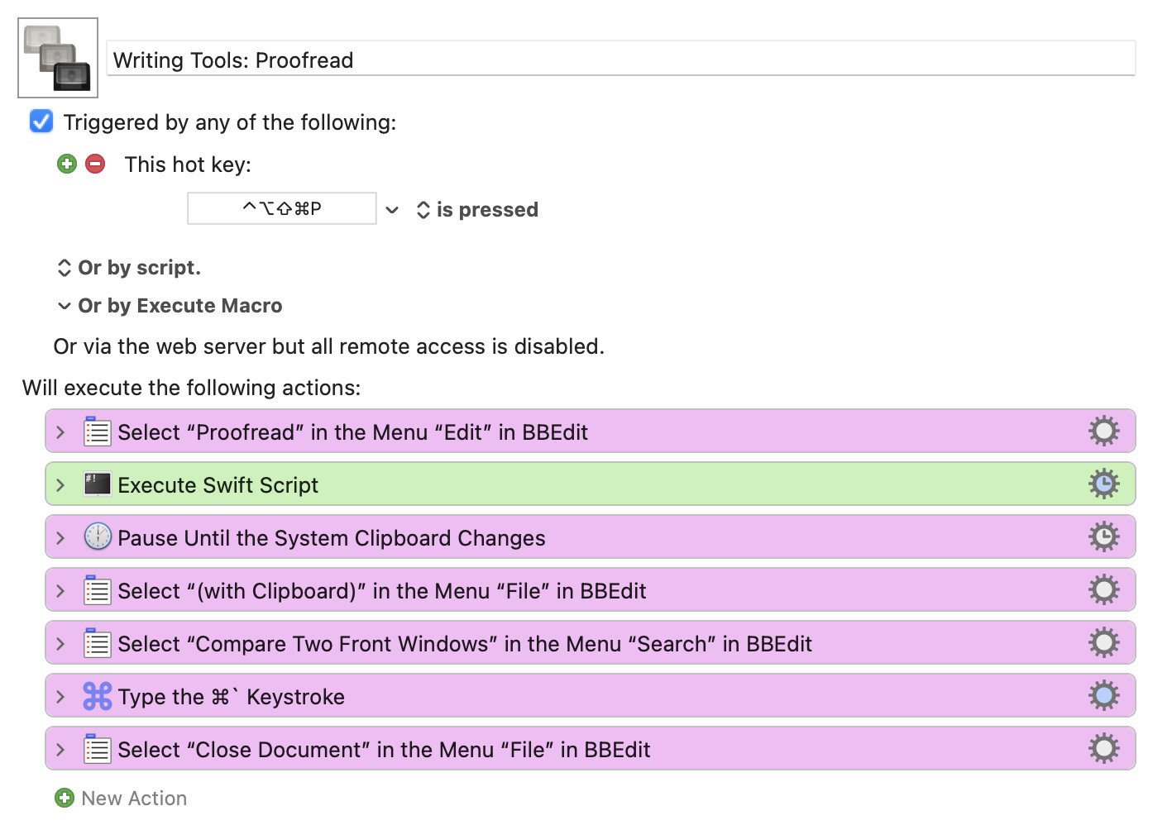The width and height of the screenshot is (1153, 825).
Task: Open gear menu for Execute Swift Script
Action: click(1103, 484)
